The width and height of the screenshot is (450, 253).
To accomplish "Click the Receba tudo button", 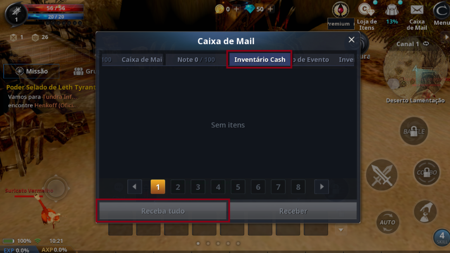I will 163,211.
